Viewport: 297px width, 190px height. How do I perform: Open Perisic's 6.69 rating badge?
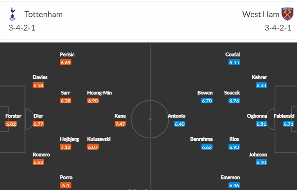(x=66, y=62)
